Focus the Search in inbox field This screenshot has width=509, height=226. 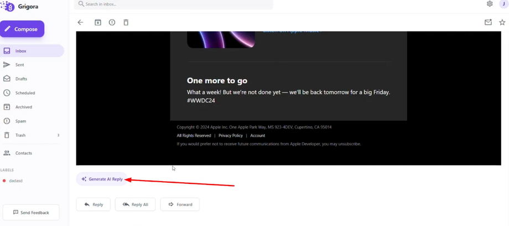173,4
